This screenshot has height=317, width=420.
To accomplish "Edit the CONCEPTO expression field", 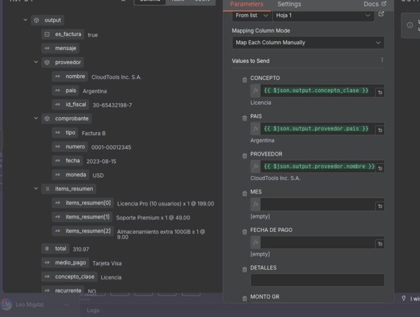I will click(x=318, y=90).
